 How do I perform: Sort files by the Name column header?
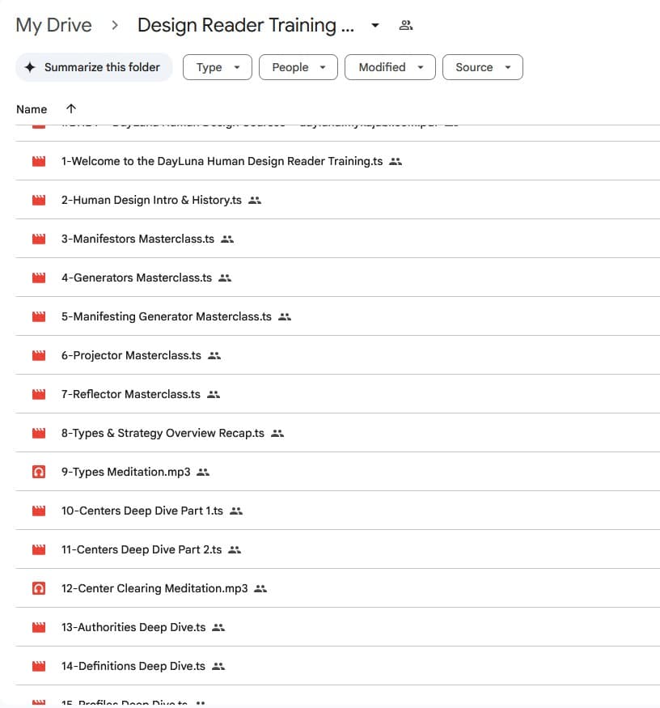click(x=32, y=109)
